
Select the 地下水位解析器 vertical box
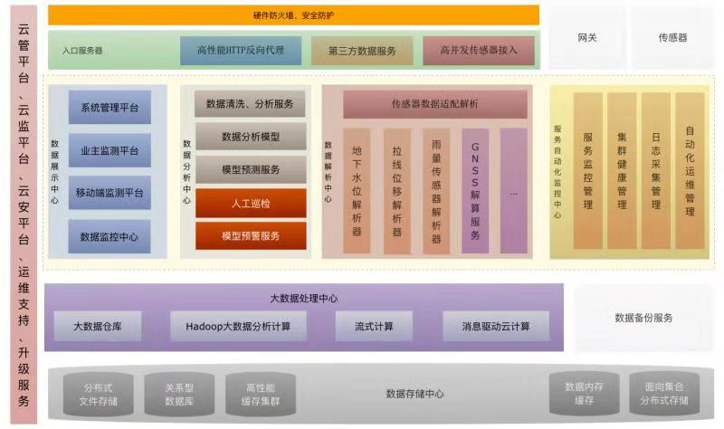pos(357,191)
